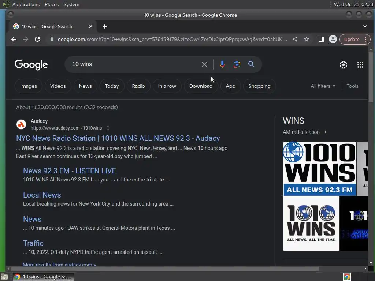Open a new Chrome tab
This screenshot has width=375, height=281.
click(105, 26)
